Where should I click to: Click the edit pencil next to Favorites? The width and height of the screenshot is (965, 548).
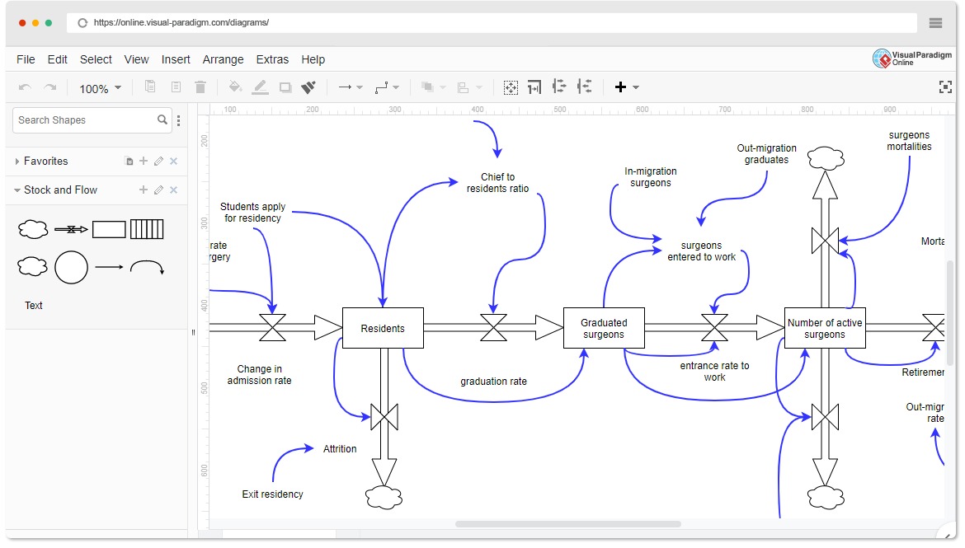pos(158,161)
